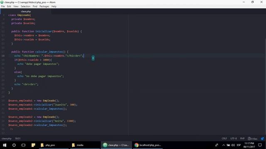Open the Selection menu
Screen dimensions: 266x149
(x=25, y=7)
